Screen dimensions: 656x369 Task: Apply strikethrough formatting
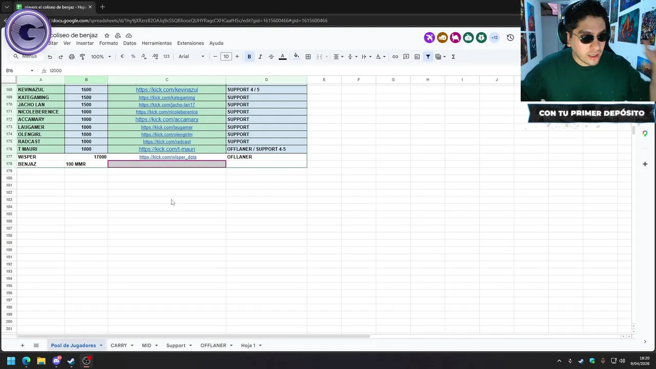271,57
